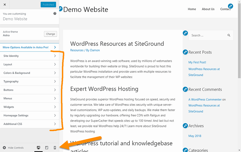Expand Additional CSS chevron

click(55, 124)
